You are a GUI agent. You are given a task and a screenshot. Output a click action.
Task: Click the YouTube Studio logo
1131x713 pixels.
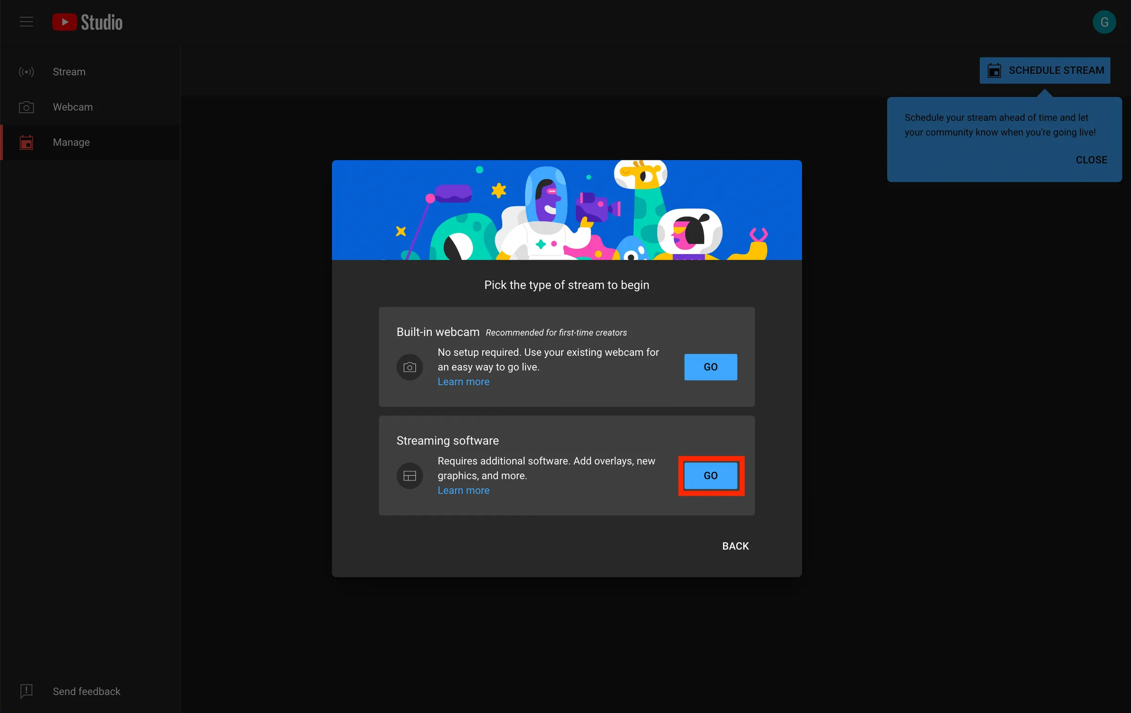pos(87,22)
